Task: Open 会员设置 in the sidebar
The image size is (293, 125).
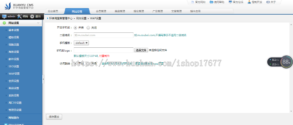Action: point(14,81)
